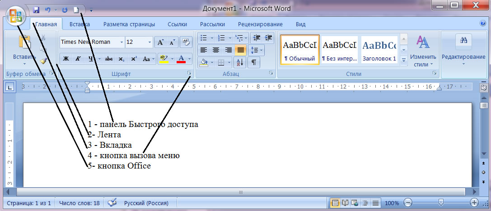Image resolution: width=491 pixels, height=211 pixels.
Task: Open the Разметка страницы tab
Action: (x=129, y=24)
